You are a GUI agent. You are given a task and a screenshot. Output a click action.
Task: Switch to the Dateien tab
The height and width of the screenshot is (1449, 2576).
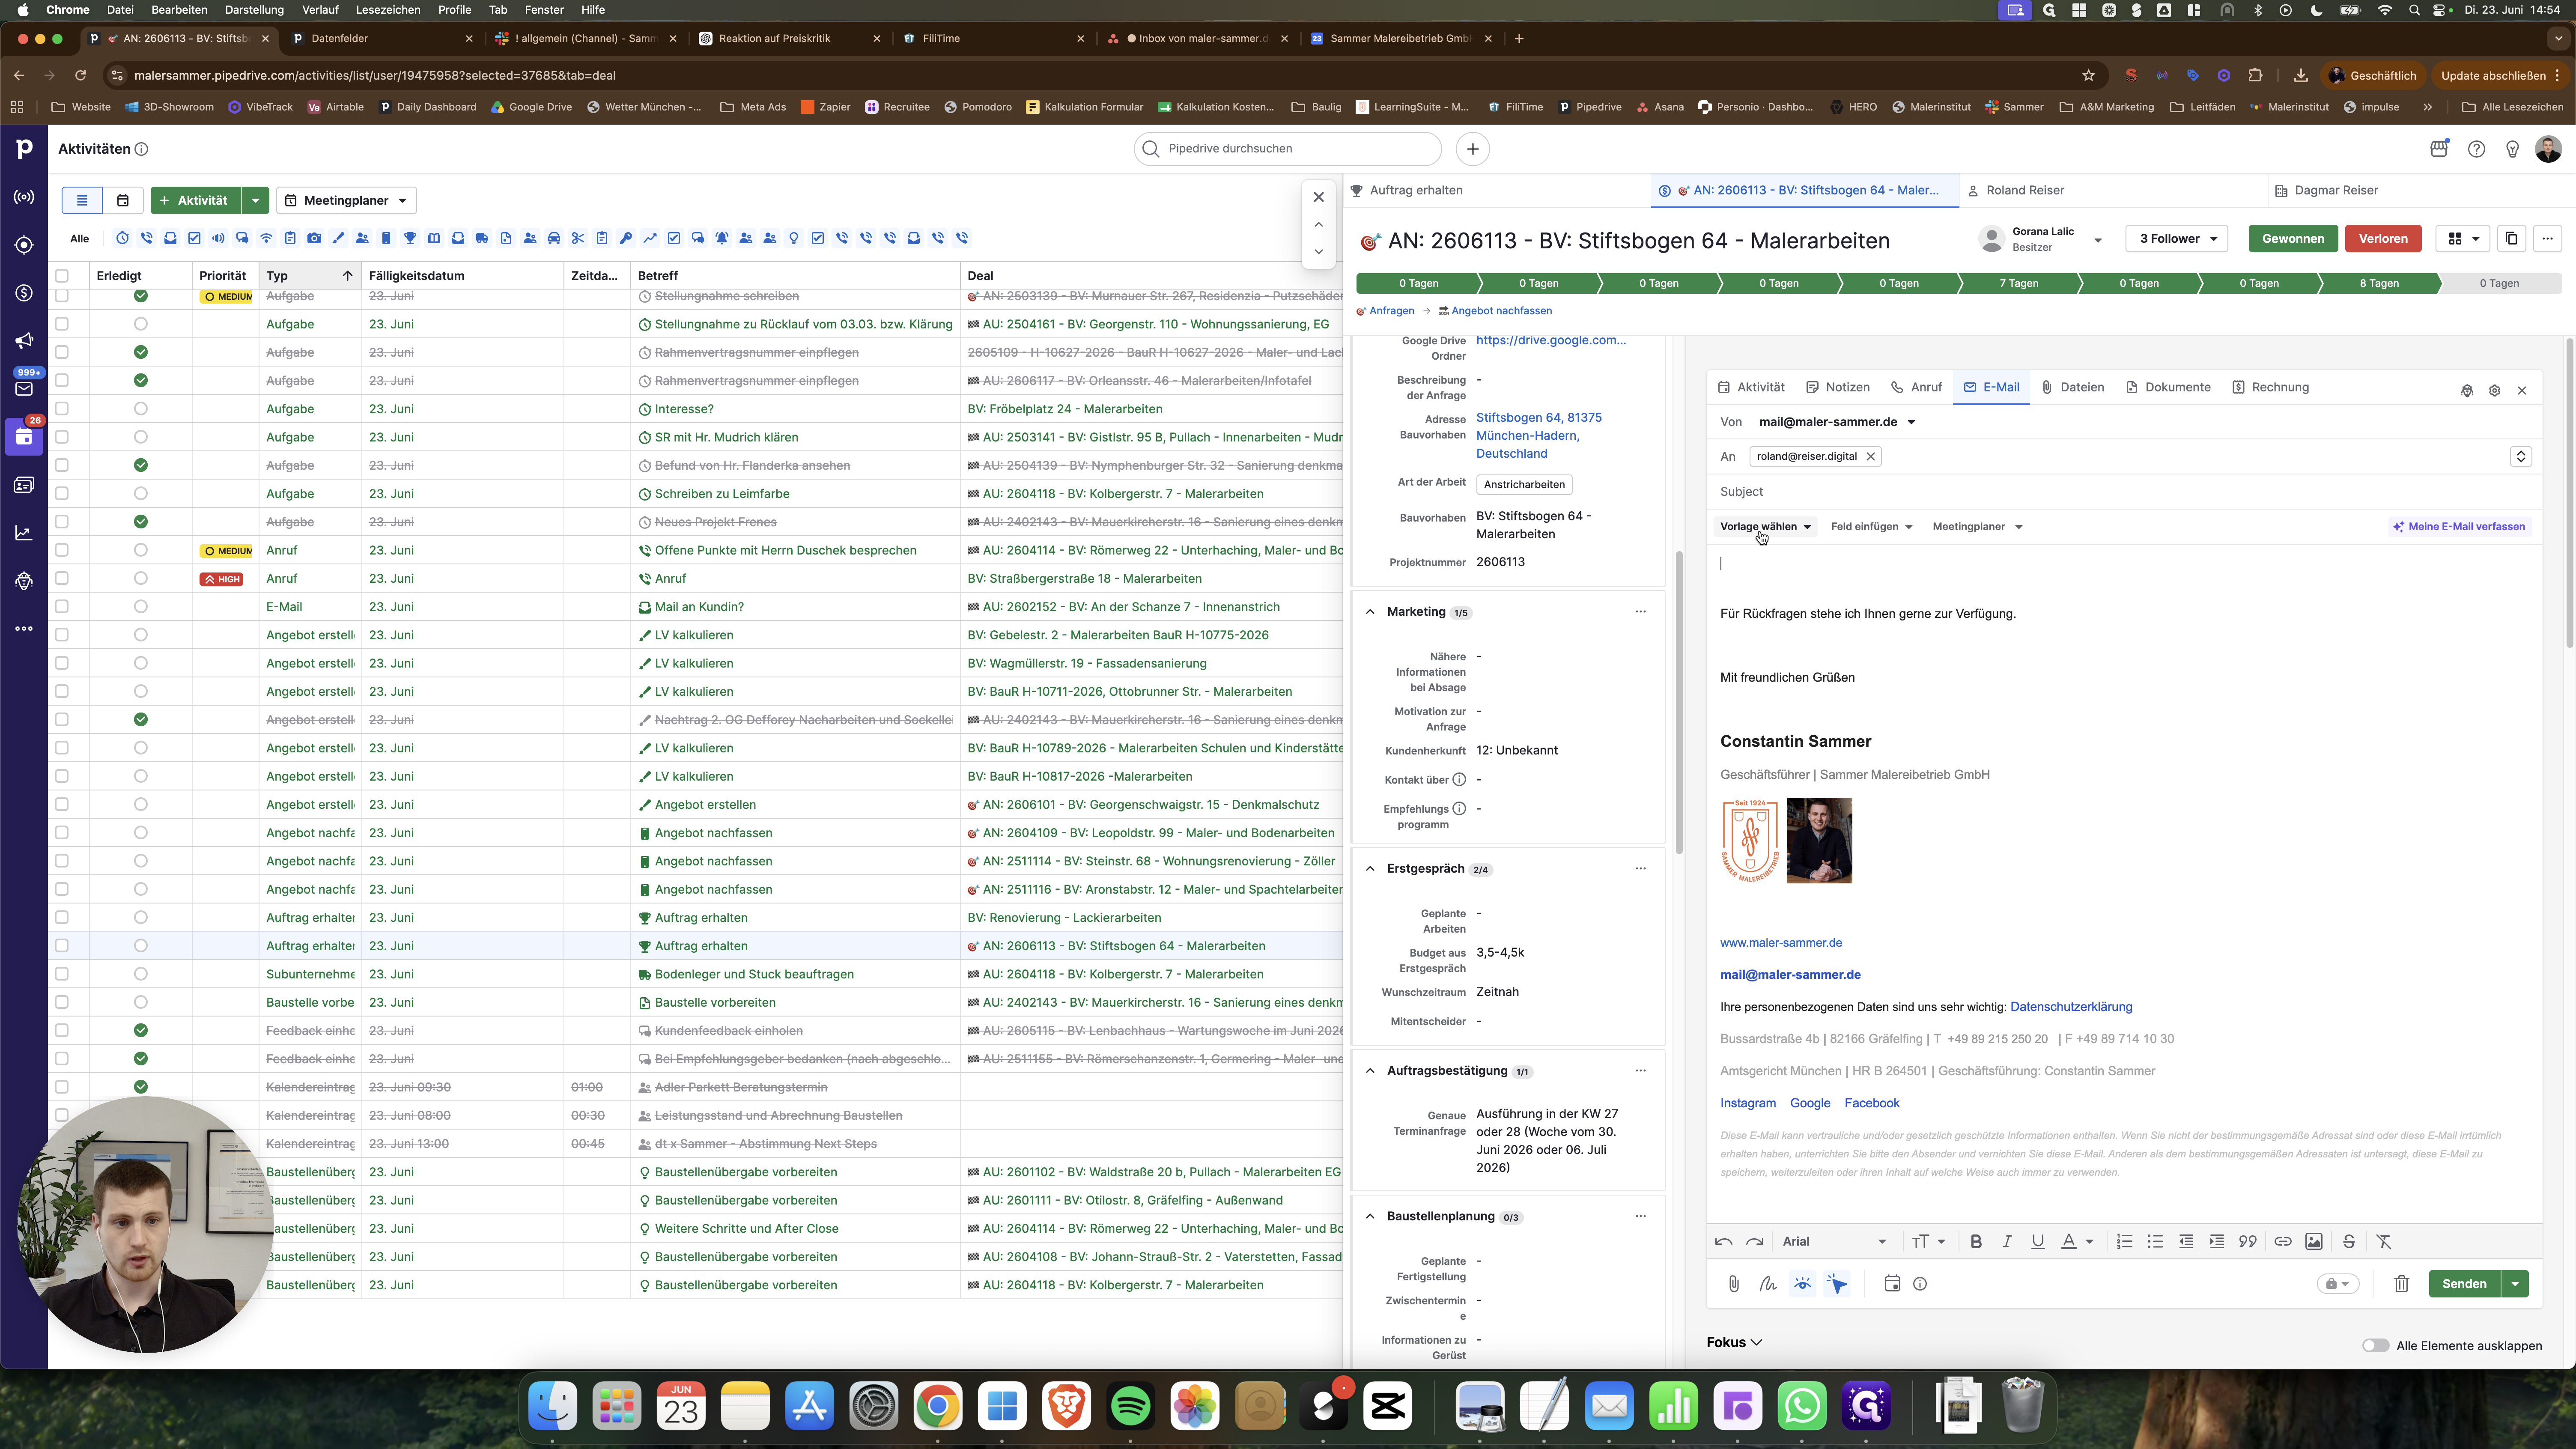coord(2072,388)
